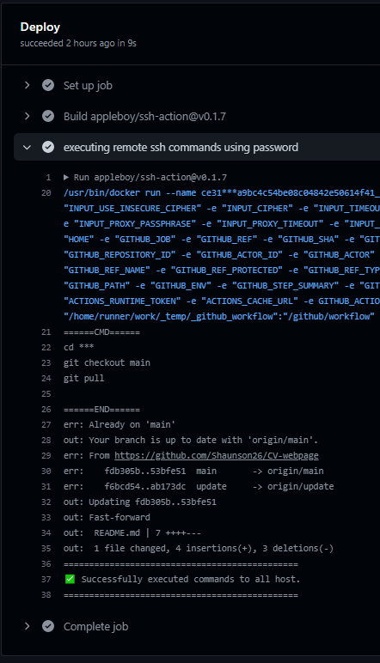Expand Run appleboy/ssh-action disclosure triangle
The width and height of the screenshot is (380, 663).
(66, 177)
